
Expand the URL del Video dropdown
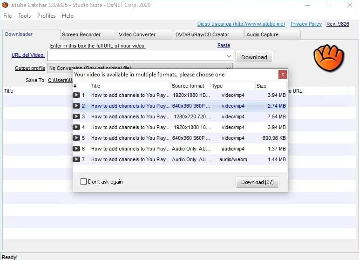coord(229,56)
